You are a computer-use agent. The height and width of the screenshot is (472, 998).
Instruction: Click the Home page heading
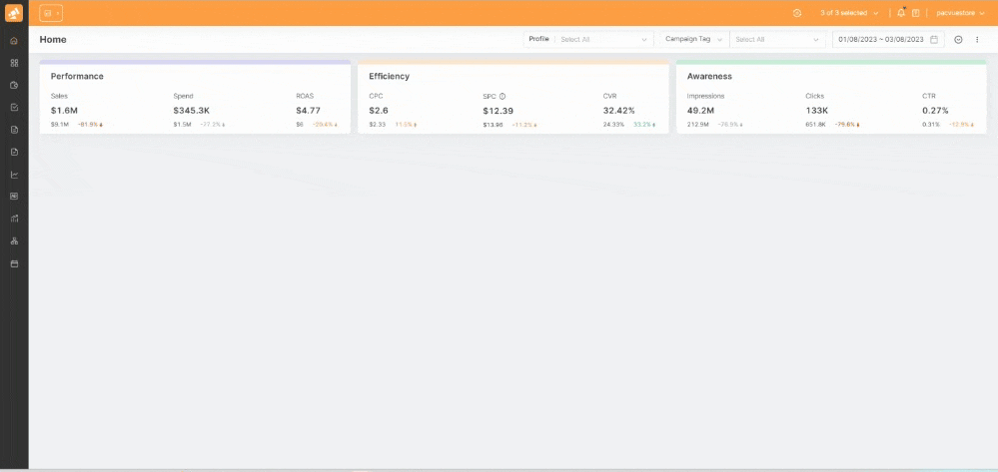click(53, 40)
